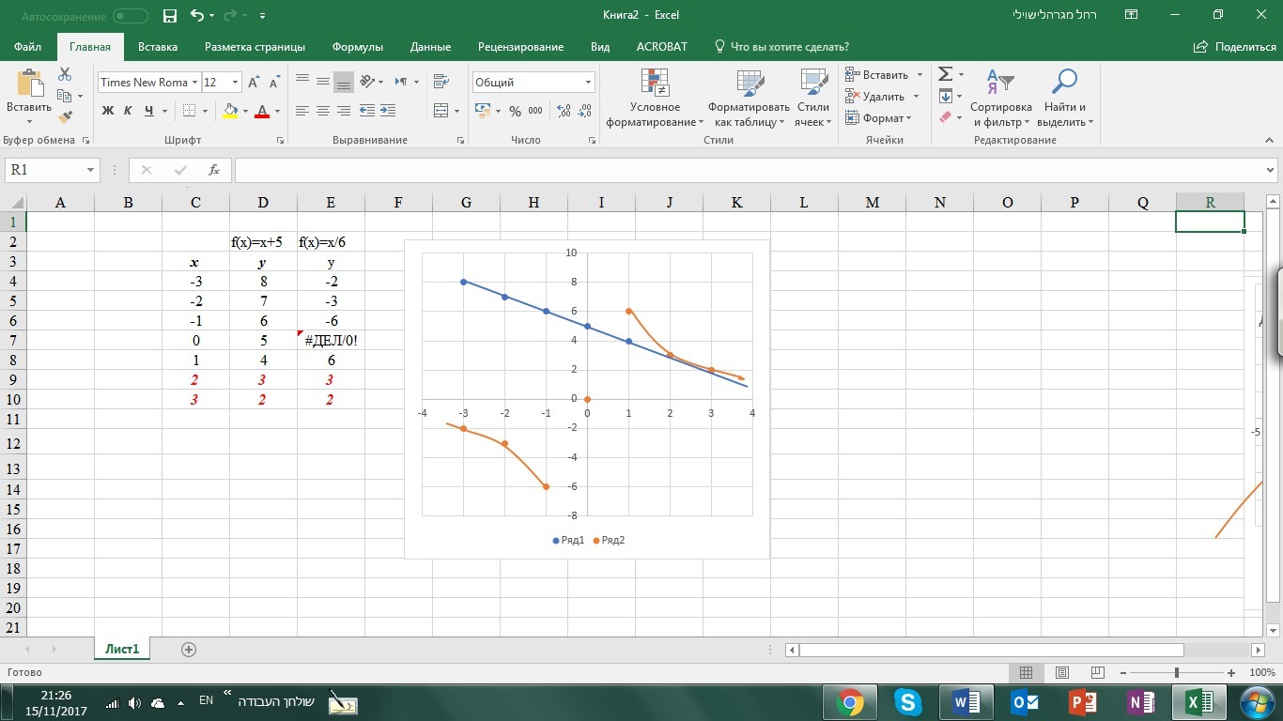Center text horizontally in the cell
The width and height of the screenshot is (1283, 721).
pos(323,111)
